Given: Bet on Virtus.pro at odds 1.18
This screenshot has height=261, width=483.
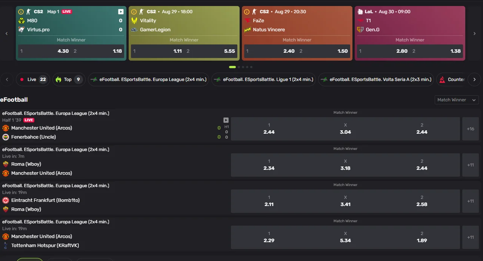Looking at the screenshot, I should click(98, 51).
